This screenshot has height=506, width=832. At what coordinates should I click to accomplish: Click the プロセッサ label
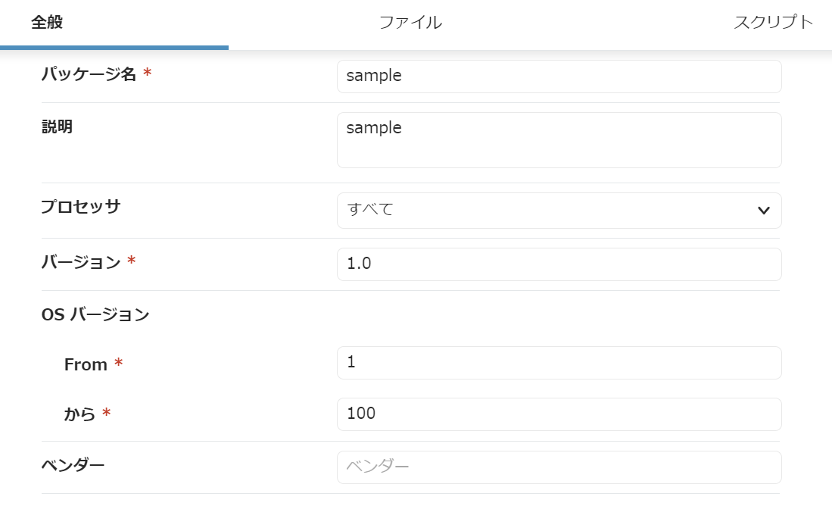point(81,207)
